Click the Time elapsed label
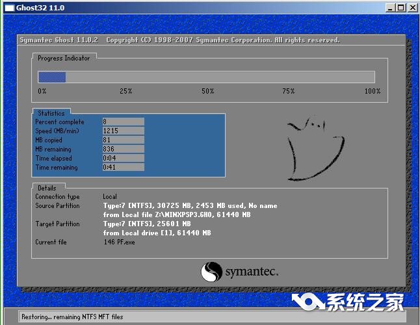 pyautogui.click(x=53, y=158)
